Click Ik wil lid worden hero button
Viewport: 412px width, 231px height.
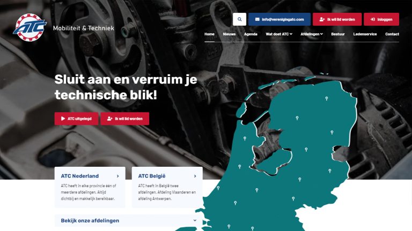point(125,119)
